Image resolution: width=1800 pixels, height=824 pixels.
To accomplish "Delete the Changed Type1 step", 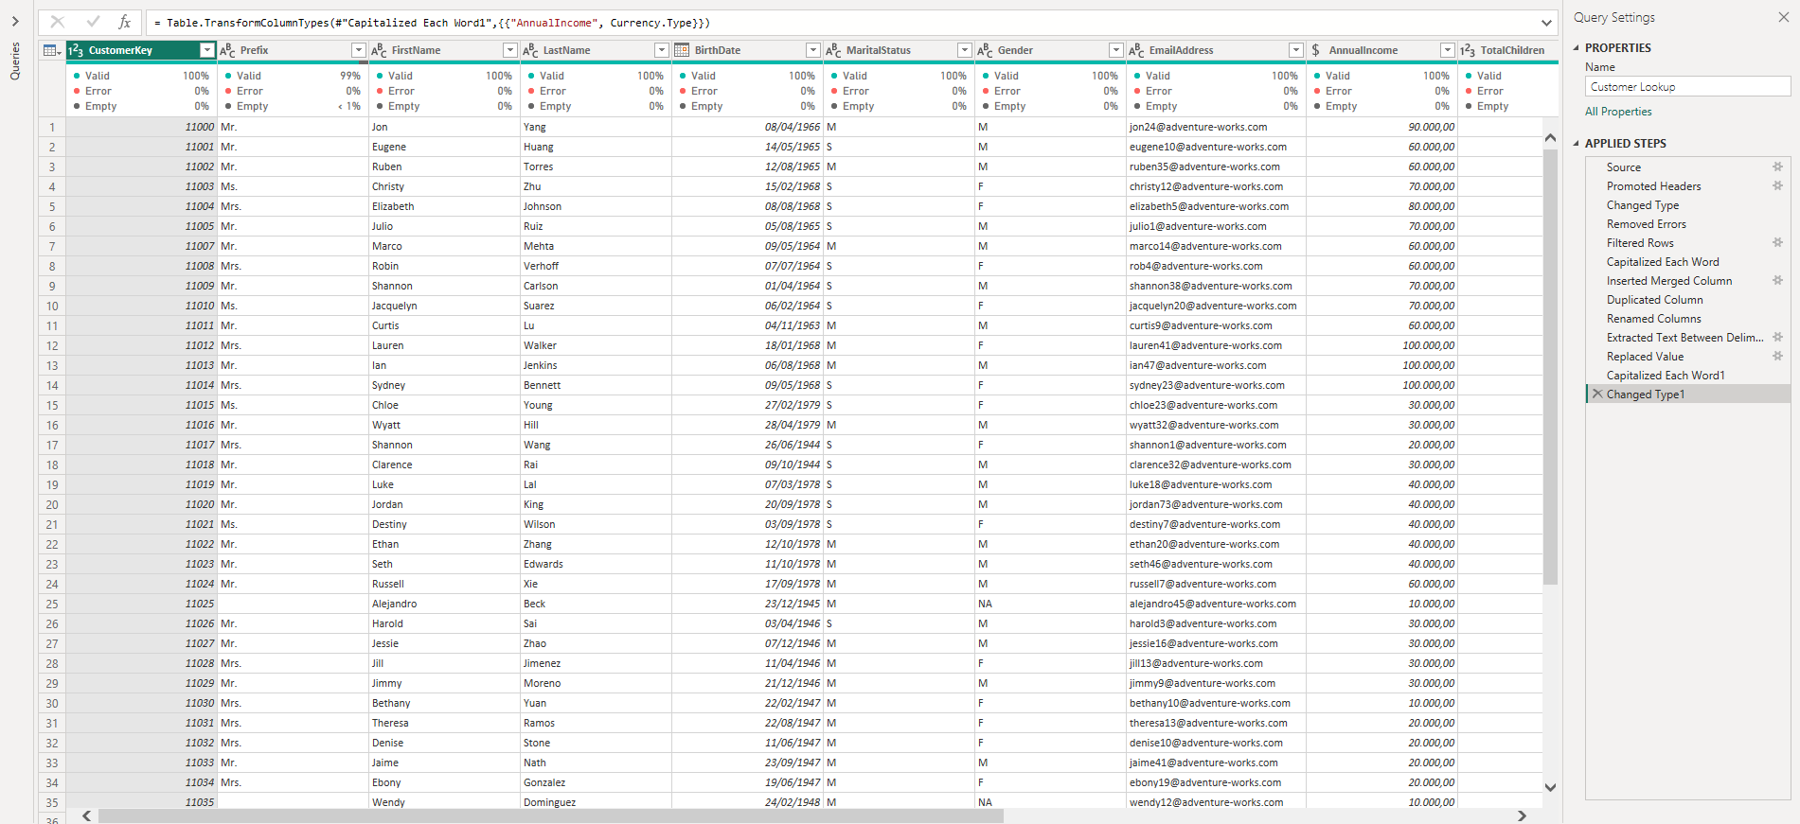I will tap(1597, 394).
